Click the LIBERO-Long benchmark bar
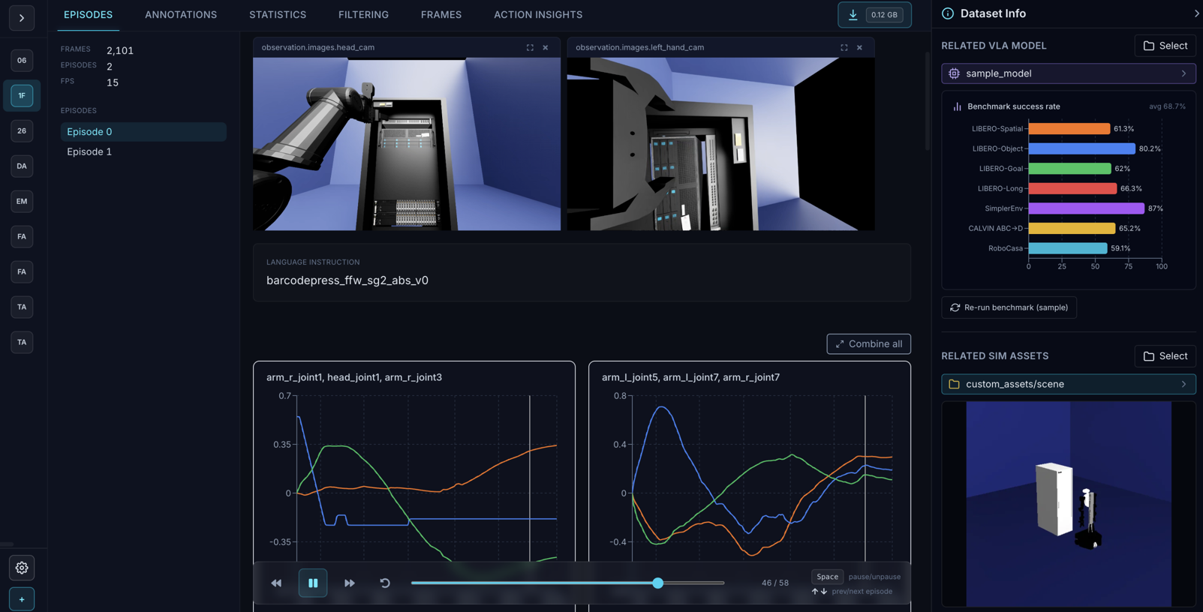Viewport: 1203px width, 612px height. click(x=1072, y=188)
